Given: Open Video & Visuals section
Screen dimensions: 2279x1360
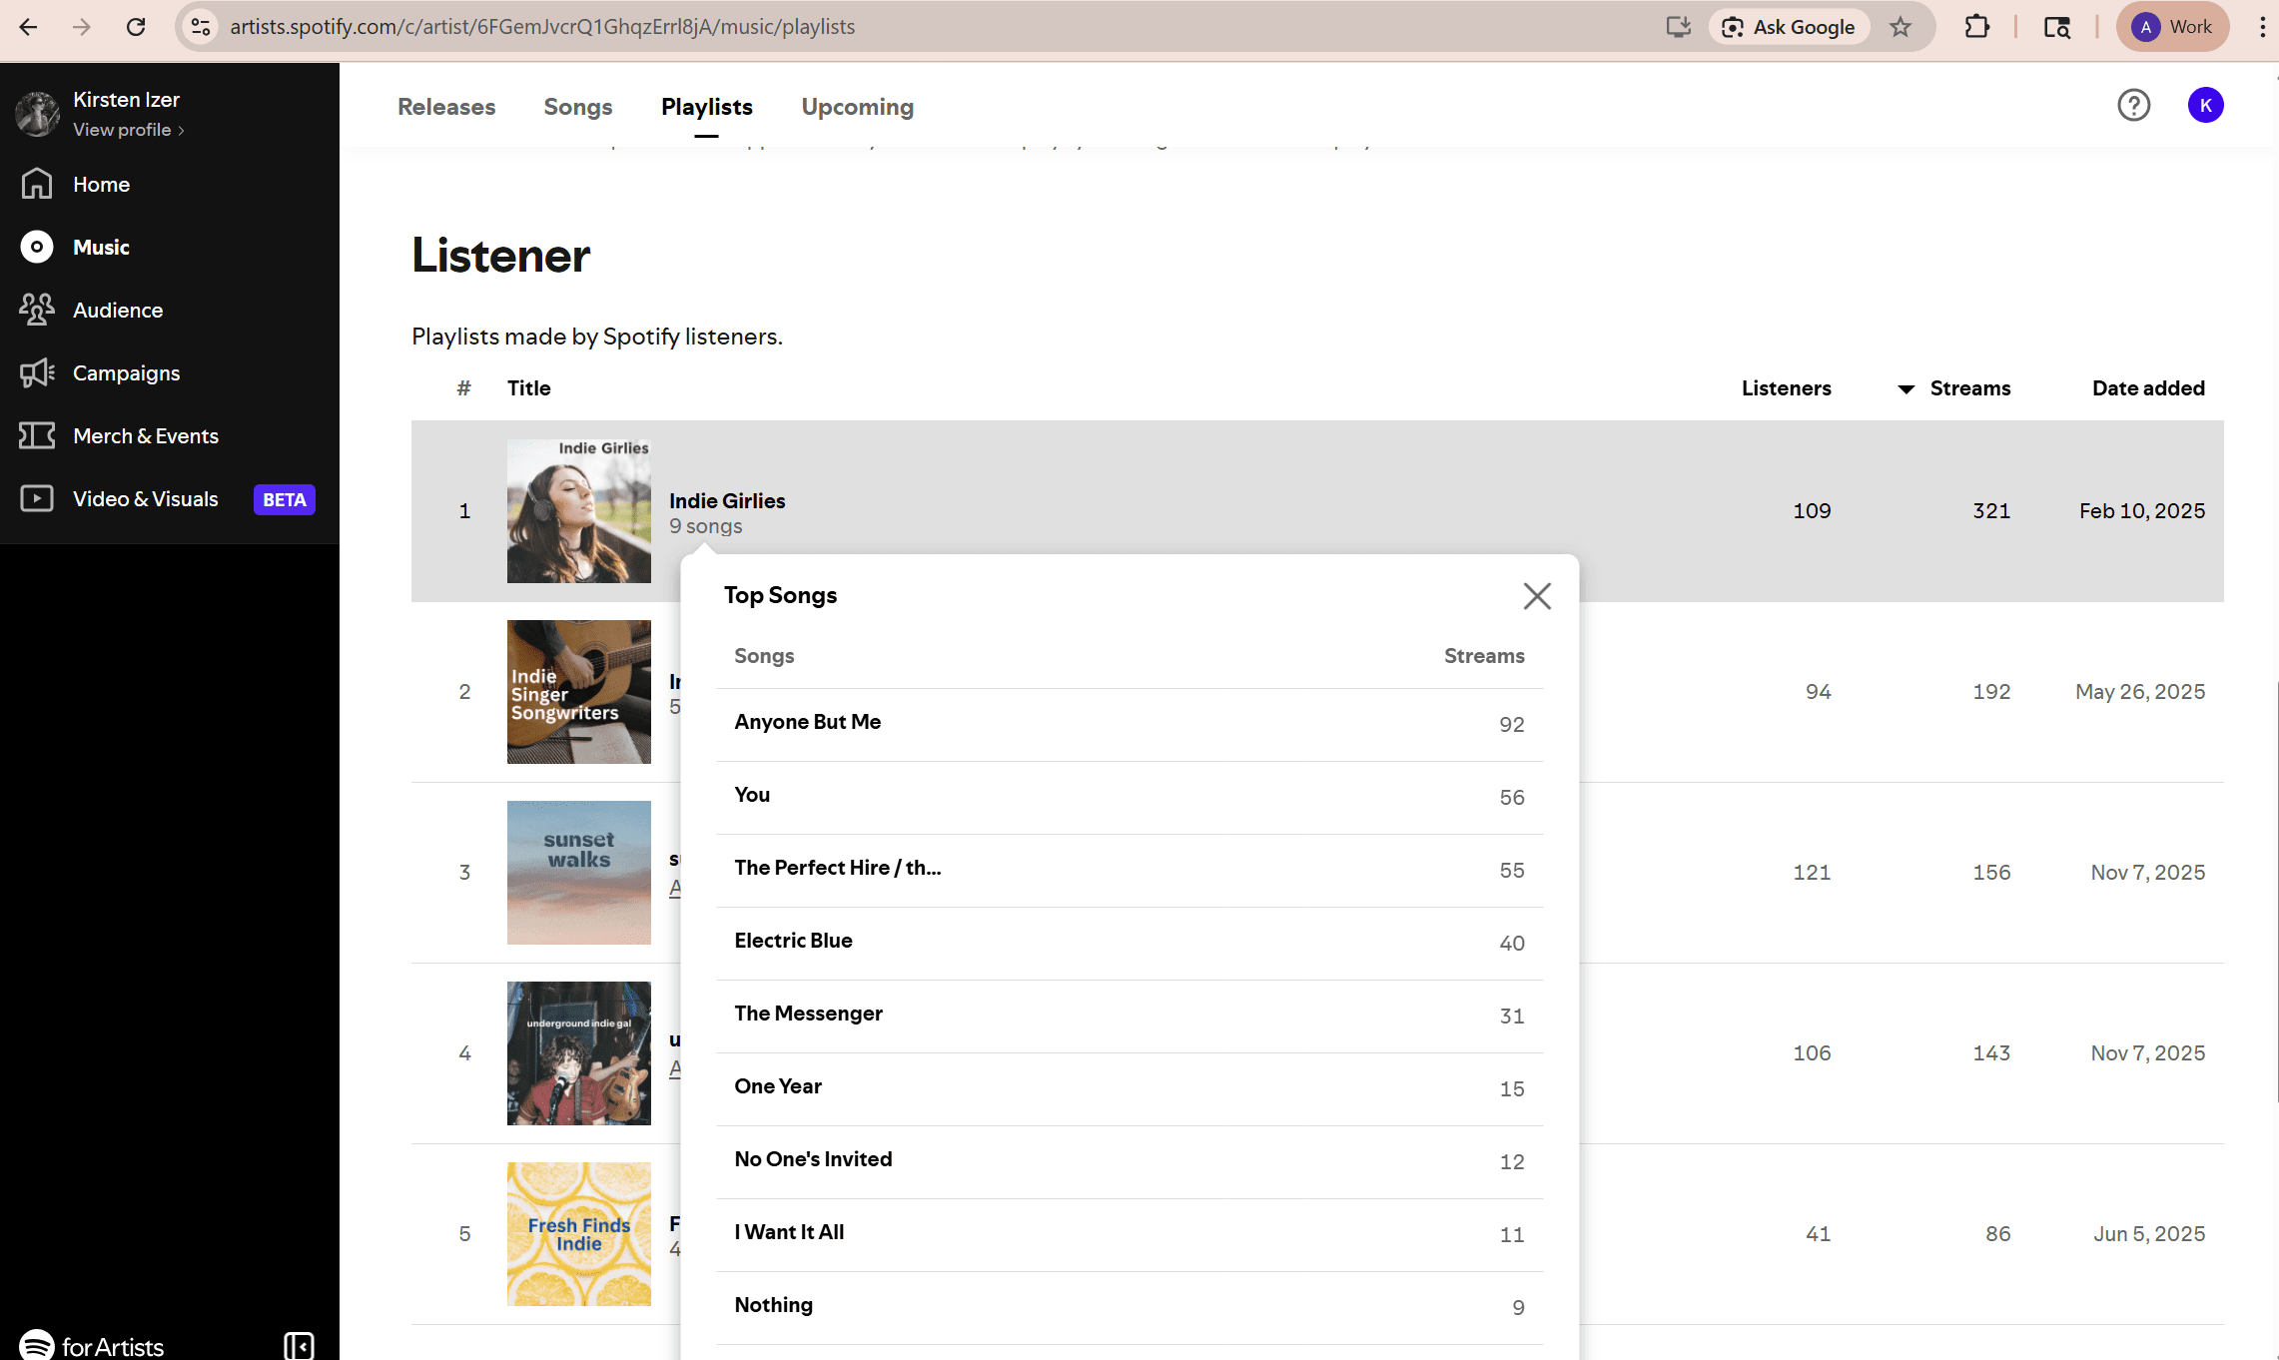Looking at the screenshot, I should pos(145,498).
